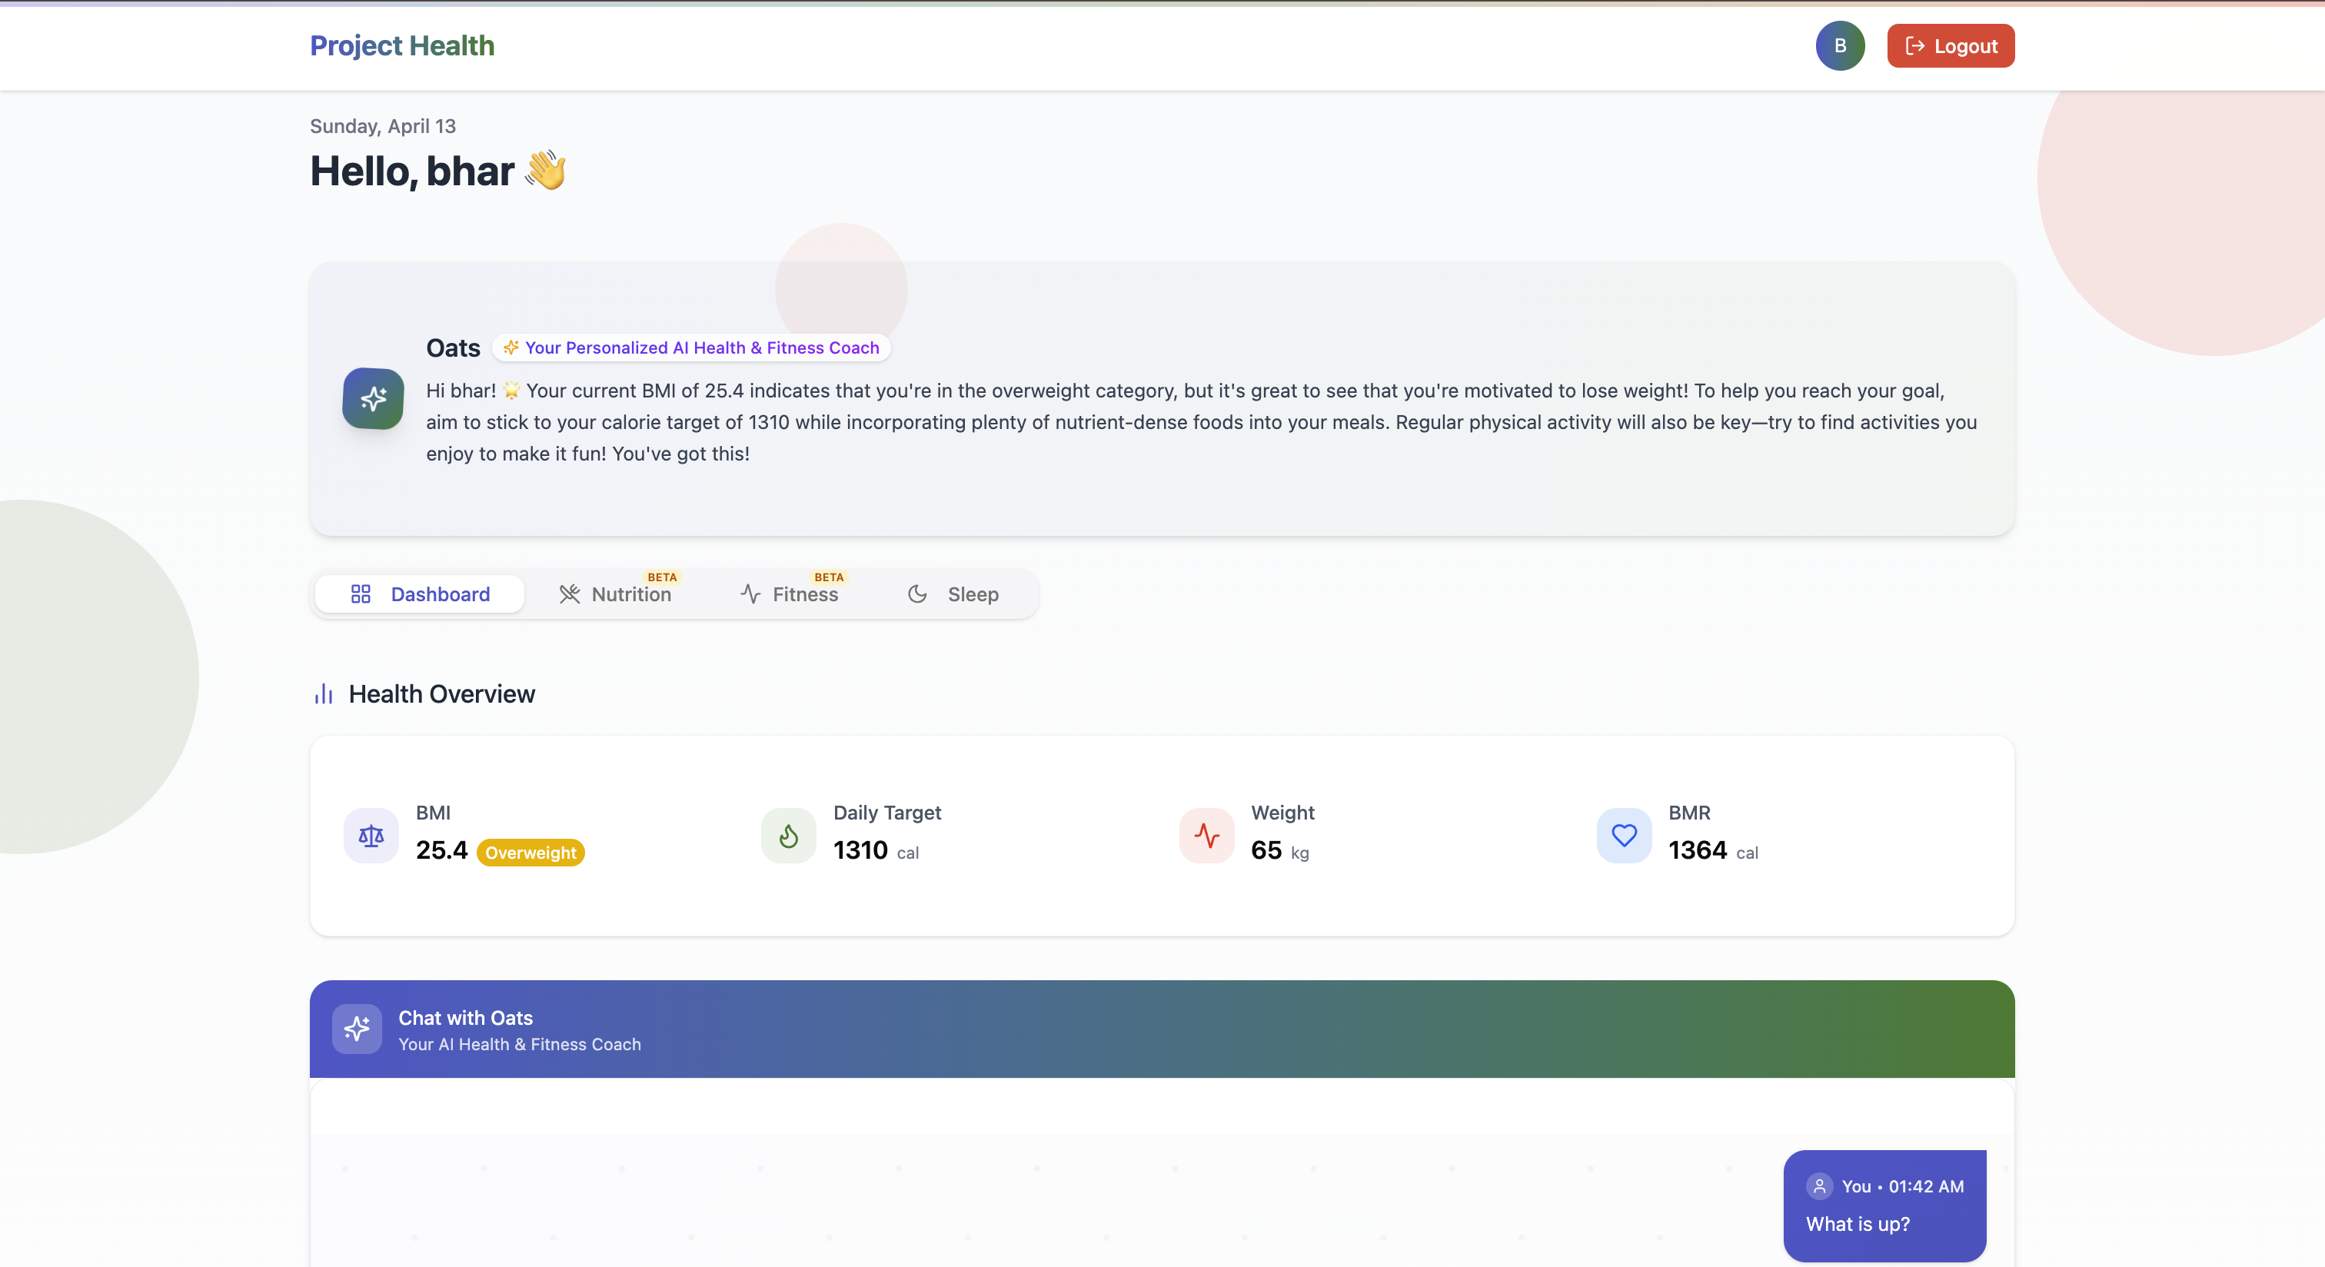This screenshot has height=1267, width=2325.
Task: Click the flame icon for Daily Target
Action: click(788, 836)
